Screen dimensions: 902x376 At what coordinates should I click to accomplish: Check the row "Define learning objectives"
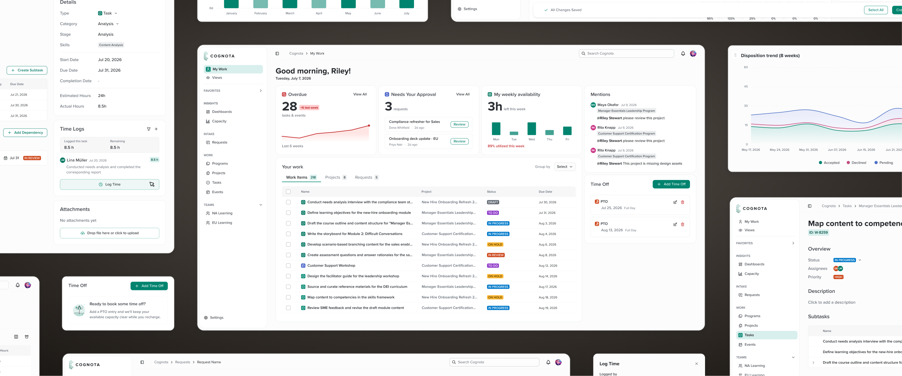point(288,213)
